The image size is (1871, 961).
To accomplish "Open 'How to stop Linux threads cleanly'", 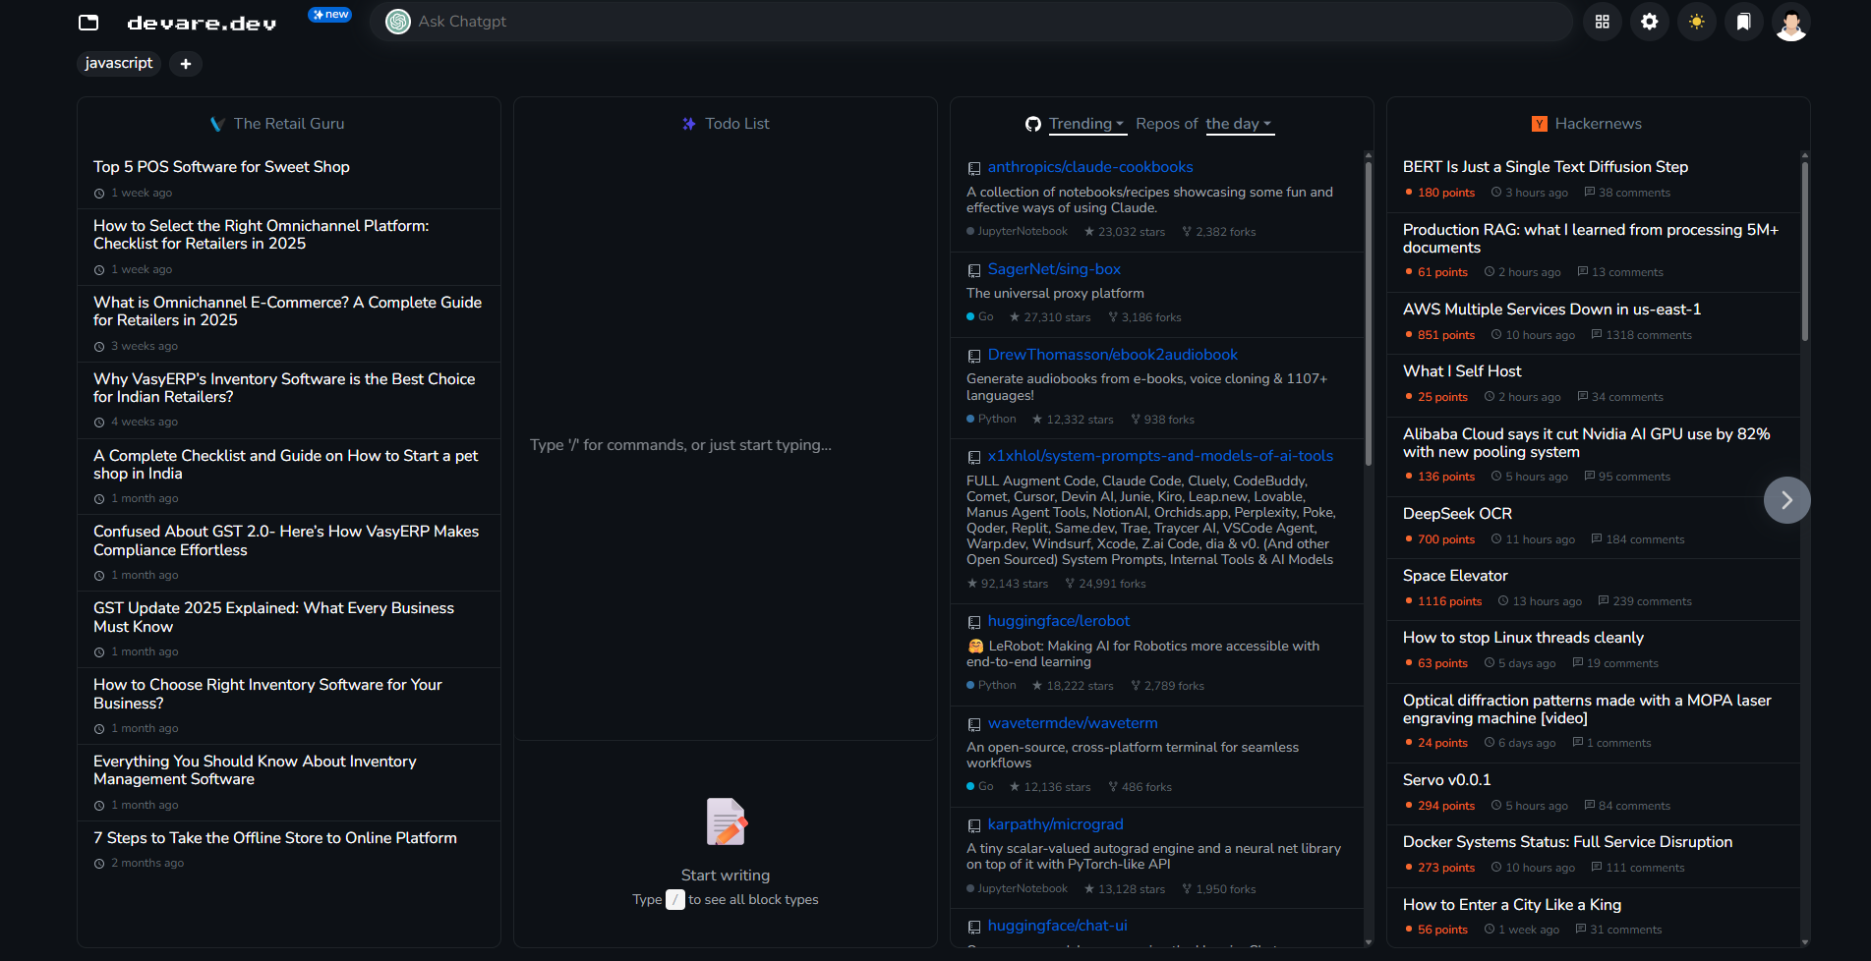I will (x=1523, y=638).
